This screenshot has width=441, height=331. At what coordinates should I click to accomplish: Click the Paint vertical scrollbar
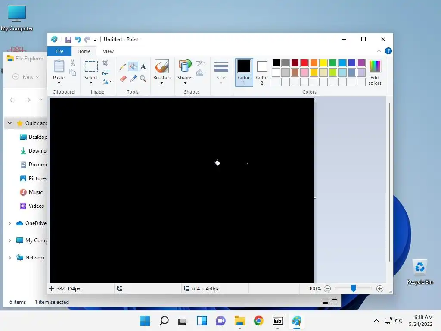click(389, 182)
